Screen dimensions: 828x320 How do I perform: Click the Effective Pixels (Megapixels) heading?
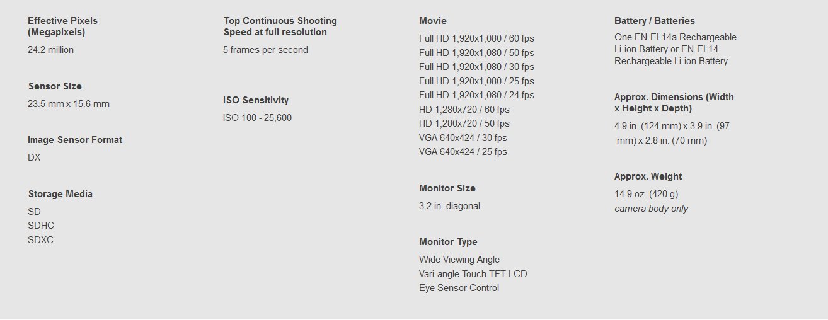62,26
